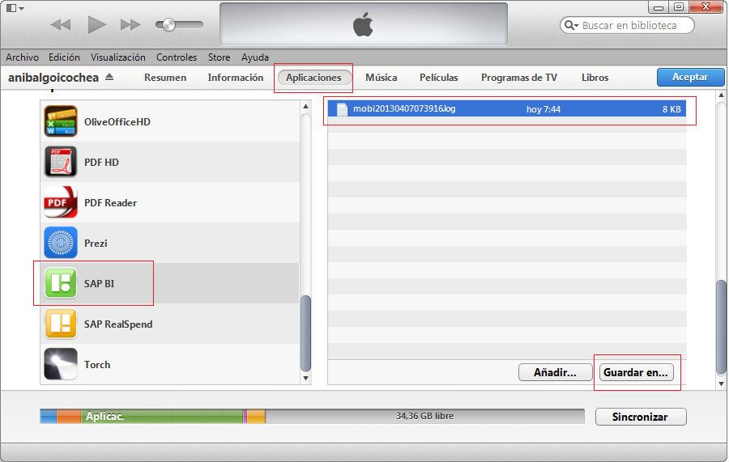The height and width of the screenshot is (462, 729).
Task: Click the PDF Reader app icon
Action: [61, 203]
